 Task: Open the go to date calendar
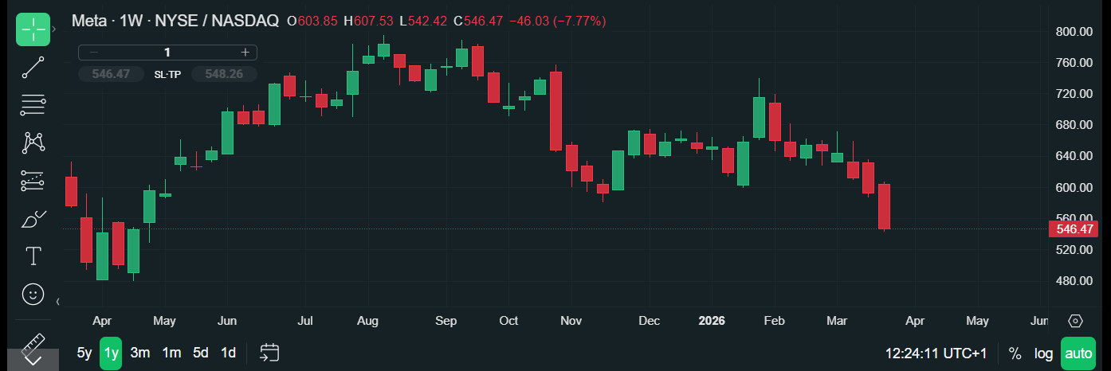(269, 353)
